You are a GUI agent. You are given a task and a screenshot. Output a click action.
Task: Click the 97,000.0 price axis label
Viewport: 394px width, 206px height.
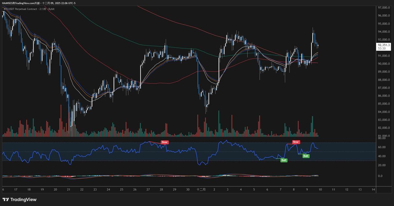click(384, 7)
